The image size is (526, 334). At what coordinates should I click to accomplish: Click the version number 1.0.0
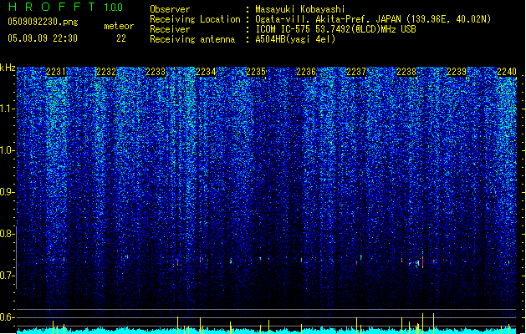pyautogui.click(x=113, y=7)
